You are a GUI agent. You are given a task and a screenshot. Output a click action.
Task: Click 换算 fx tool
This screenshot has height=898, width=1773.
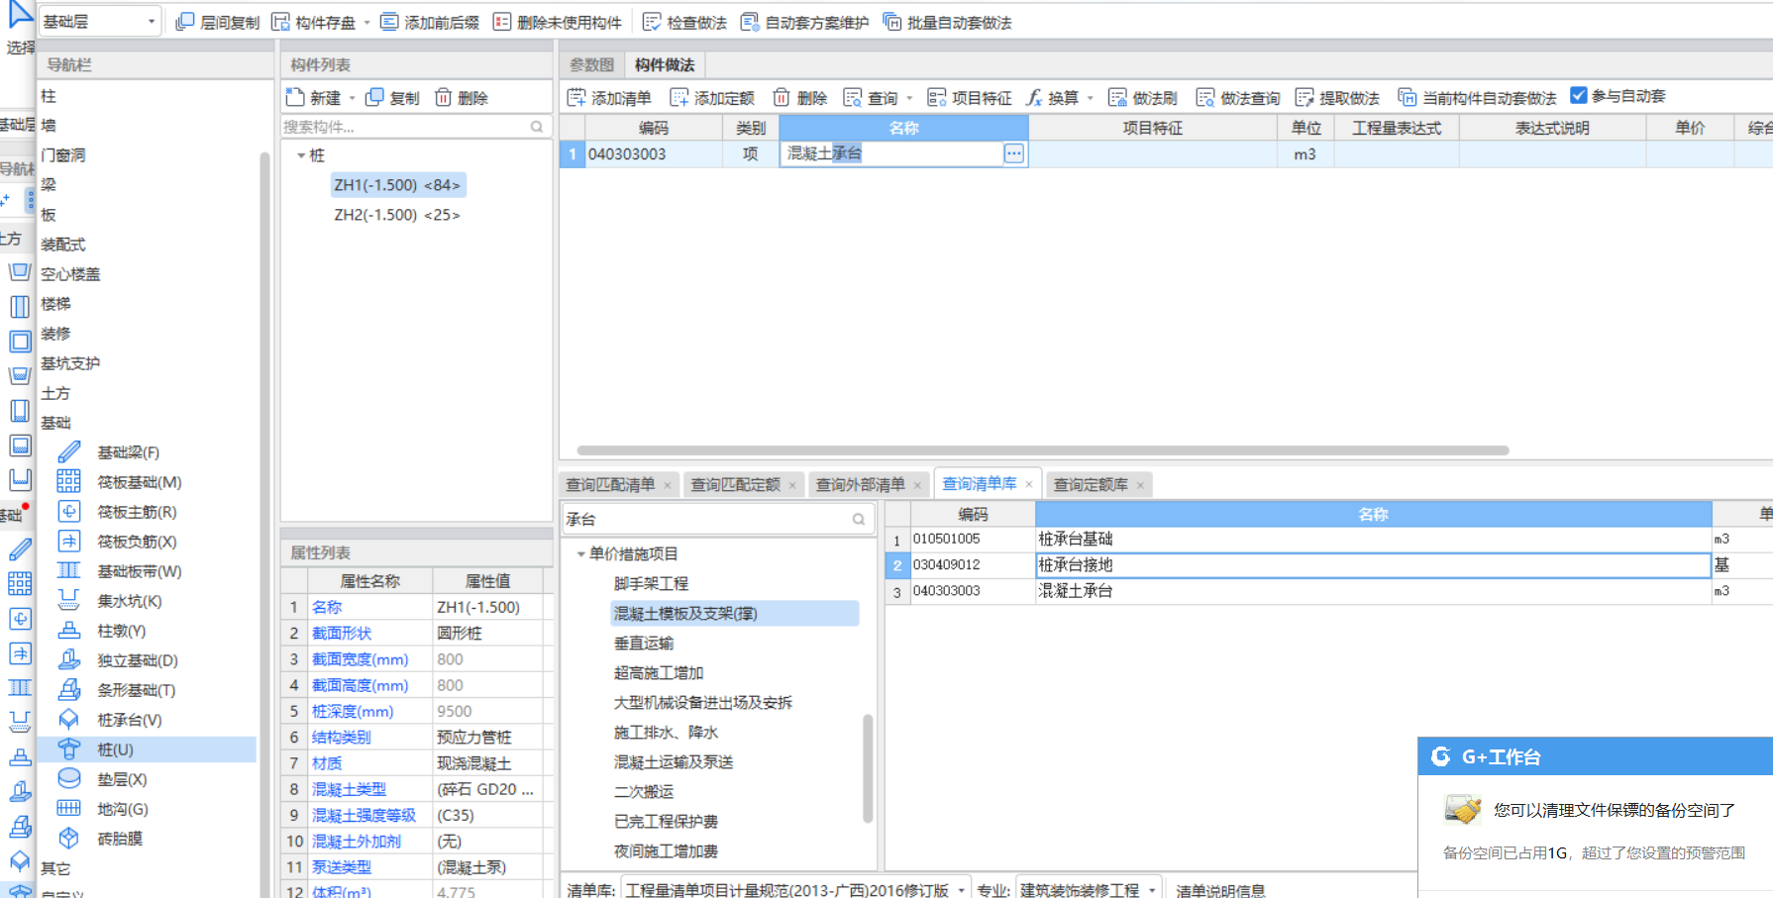(1053, 97)
